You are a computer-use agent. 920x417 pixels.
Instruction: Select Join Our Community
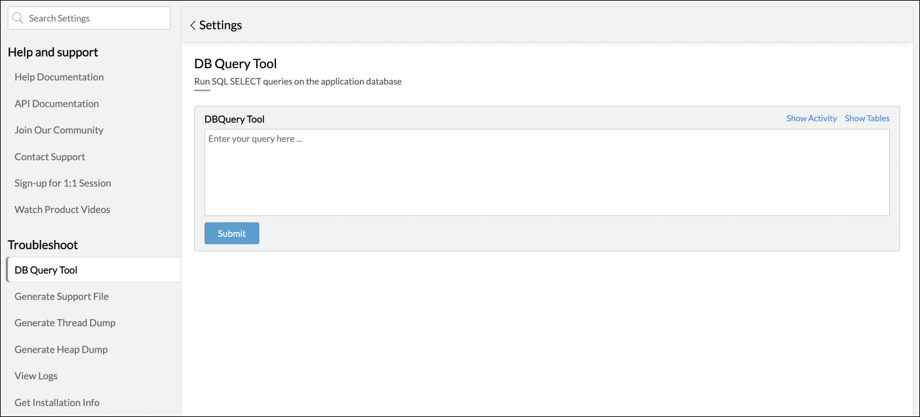59,130
